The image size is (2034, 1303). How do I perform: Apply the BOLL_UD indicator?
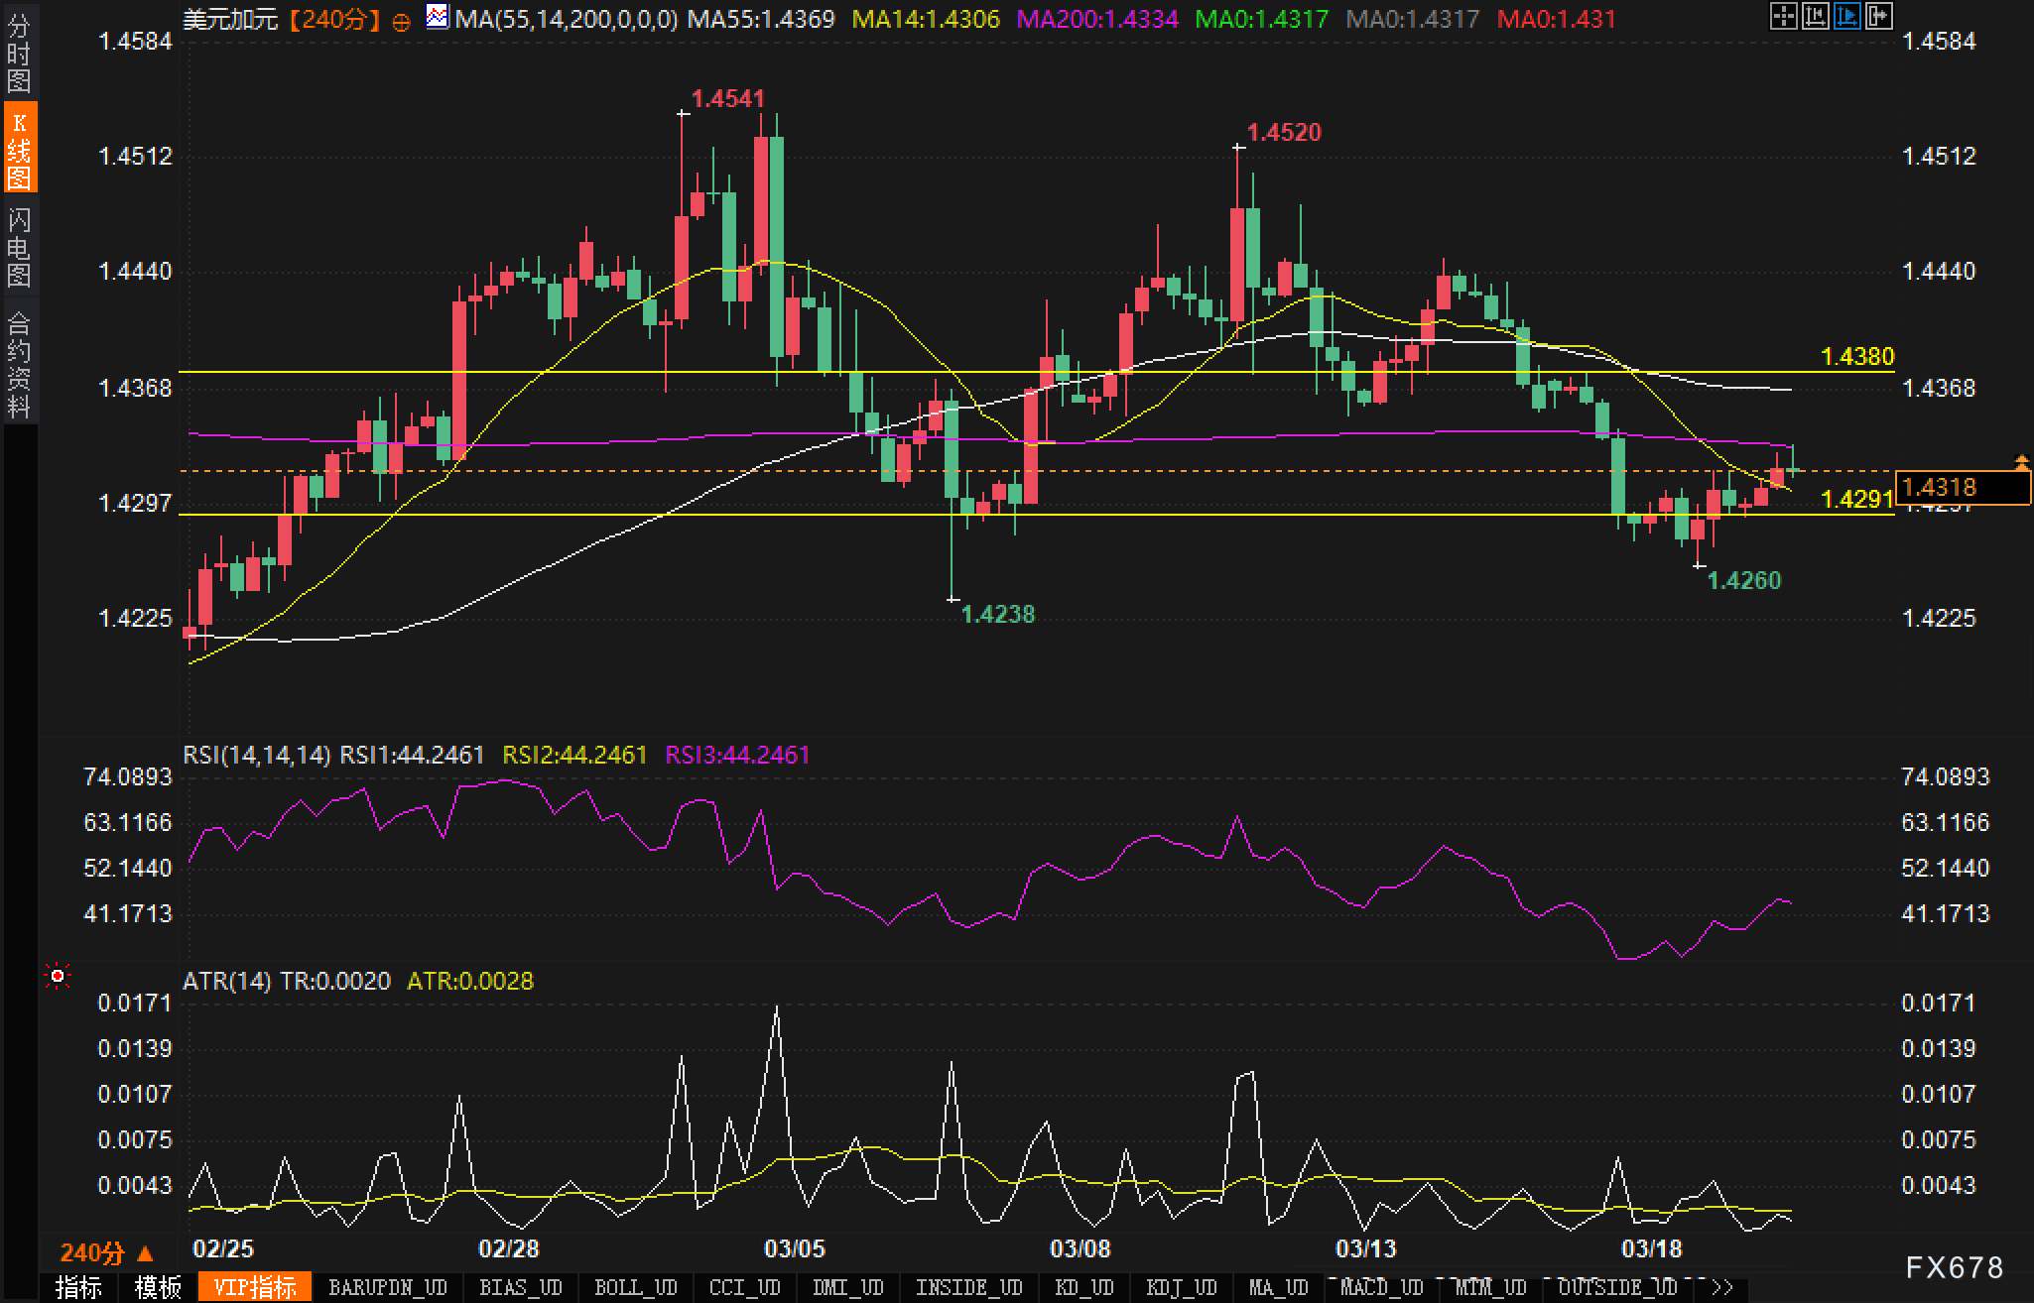635,1287
